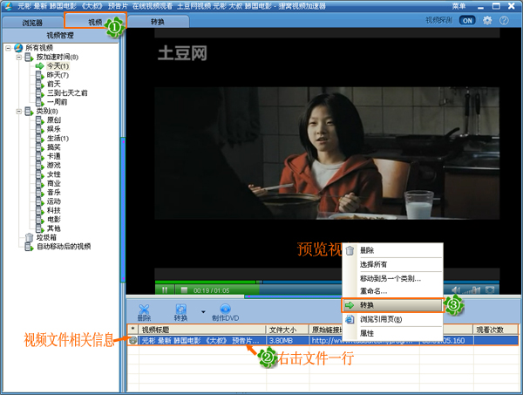Choose 属性 in the context menu

[393, 333]
